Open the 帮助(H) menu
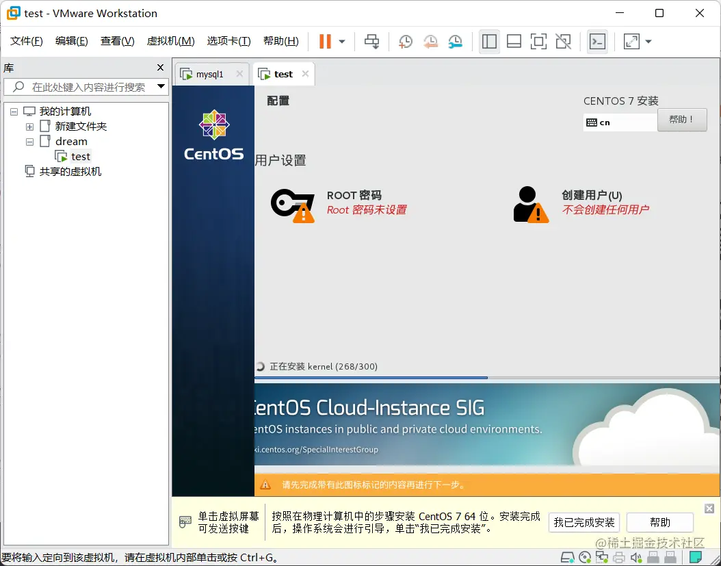Screen dimensions: 721x566 click(281, 42)
